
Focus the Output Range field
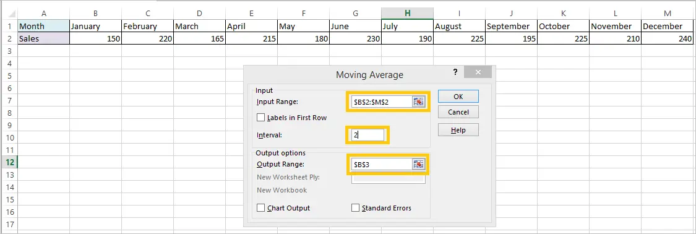pos(382,165)
